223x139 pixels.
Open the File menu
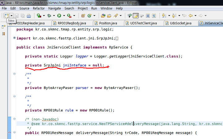tap(4, 8)
